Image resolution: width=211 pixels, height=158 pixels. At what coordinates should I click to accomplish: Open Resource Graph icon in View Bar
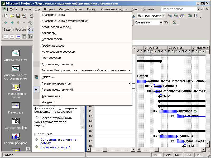(x=16, y=136)
